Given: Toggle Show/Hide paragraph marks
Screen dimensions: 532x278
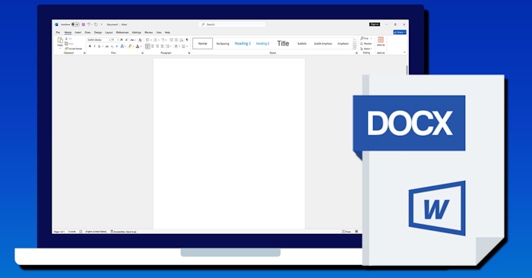Looking at the screenshot, I should [187, 40].
